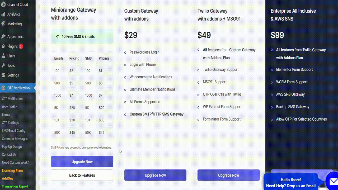Click Upgrade Now for the $29 Custom Gateway
Viewport: 338px width, 190px height.
[x=155, y=175]
